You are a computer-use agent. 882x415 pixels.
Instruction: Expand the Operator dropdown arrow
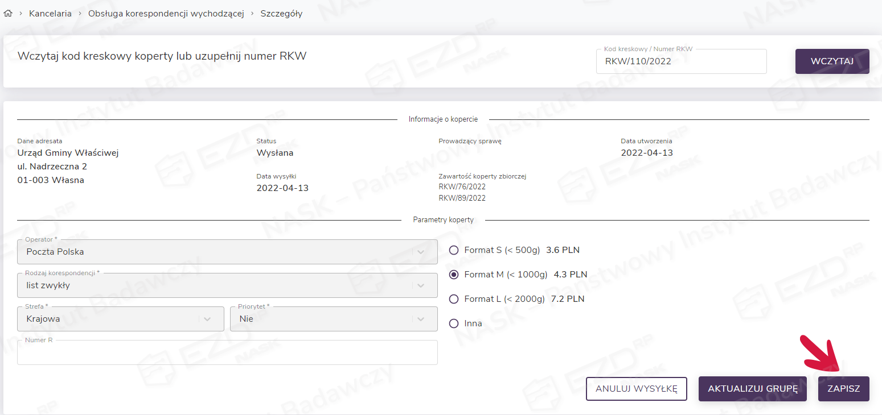[x=421, y=252]
